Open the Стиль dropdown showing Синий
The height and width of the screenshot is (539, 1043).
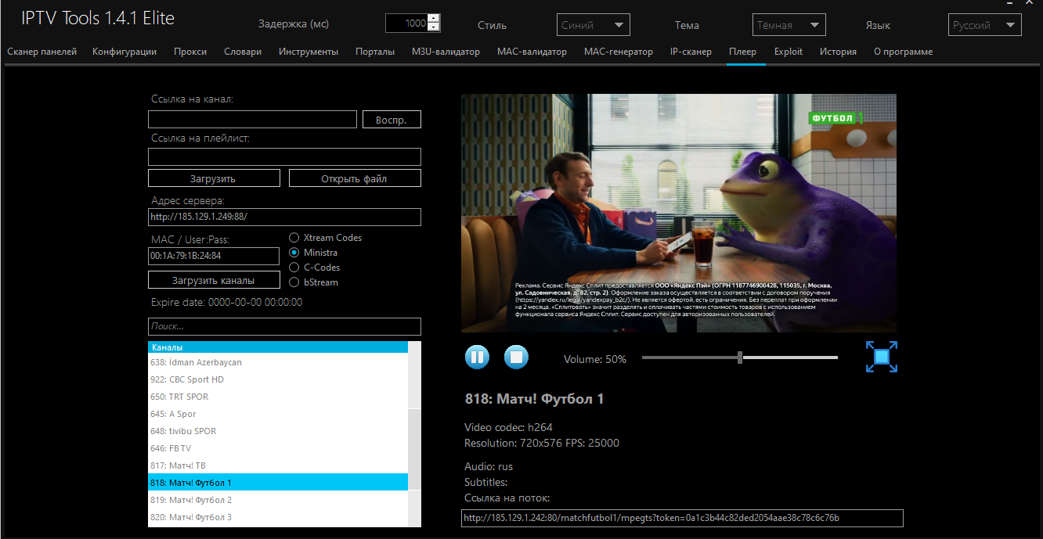[594, 25]
